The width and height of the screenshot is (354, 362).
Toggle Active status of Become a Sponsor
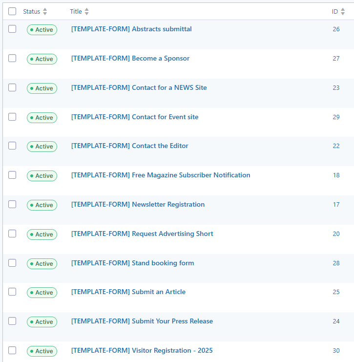pos(42,59)
